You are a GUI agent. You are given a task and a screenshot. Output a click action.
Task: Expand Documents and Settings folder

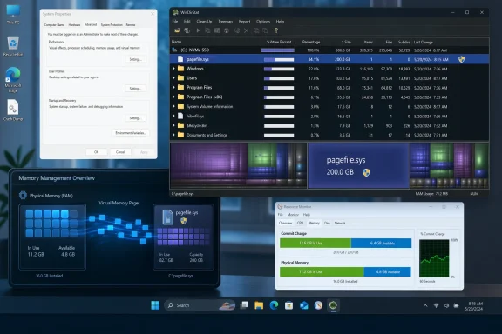[x=173, y=135]
